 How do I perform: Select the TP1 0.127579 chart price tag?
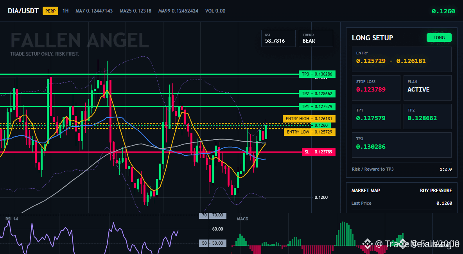click(x=317, y=106)
